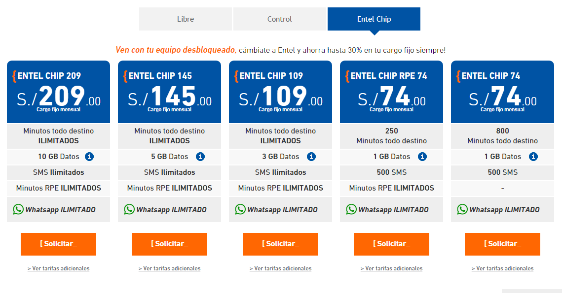This screenshot has width=562, height=293.
Task: Click info icon next to 3 GB Datos
Action: point(311,156)
